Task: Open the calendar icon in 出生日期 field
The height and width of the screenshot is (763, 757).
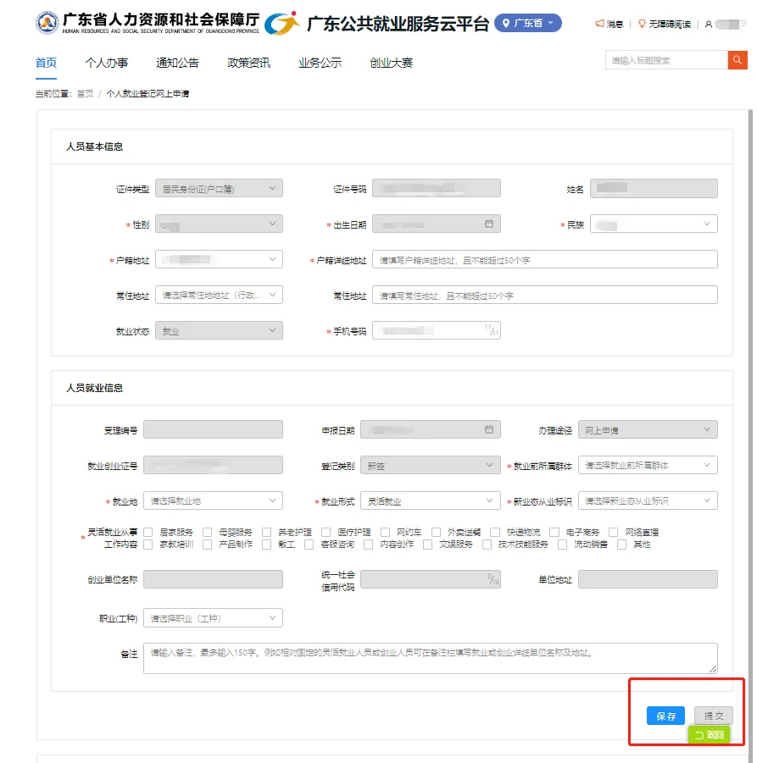Action: coord(489,224)
